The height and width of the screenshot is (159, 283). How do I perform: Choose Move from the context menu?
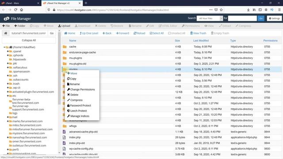(72, 73)
